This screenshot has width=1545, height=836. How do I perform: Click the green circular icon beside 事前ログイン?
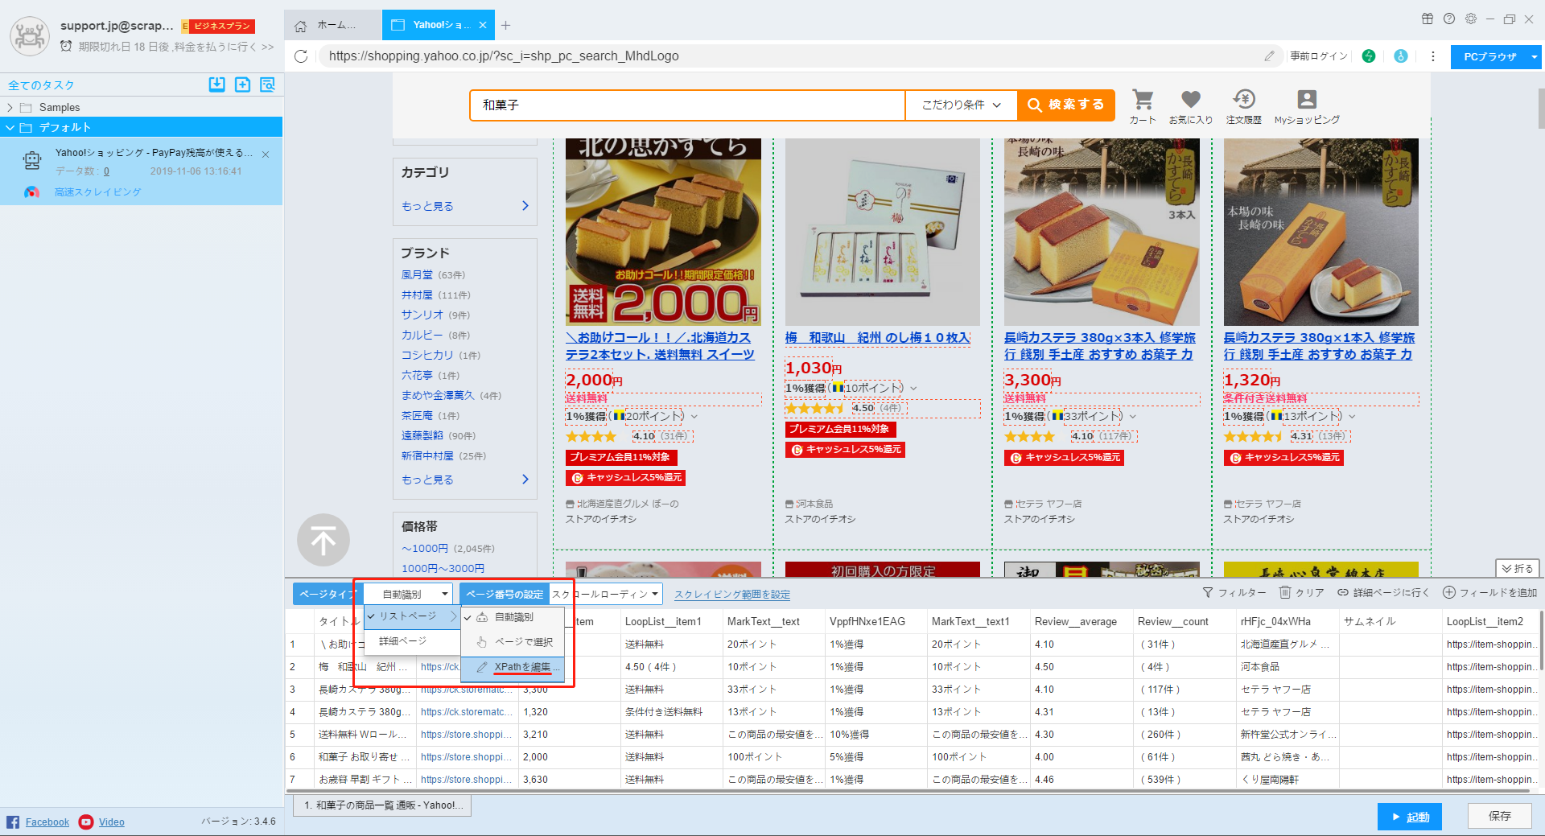coord(1369,56)
